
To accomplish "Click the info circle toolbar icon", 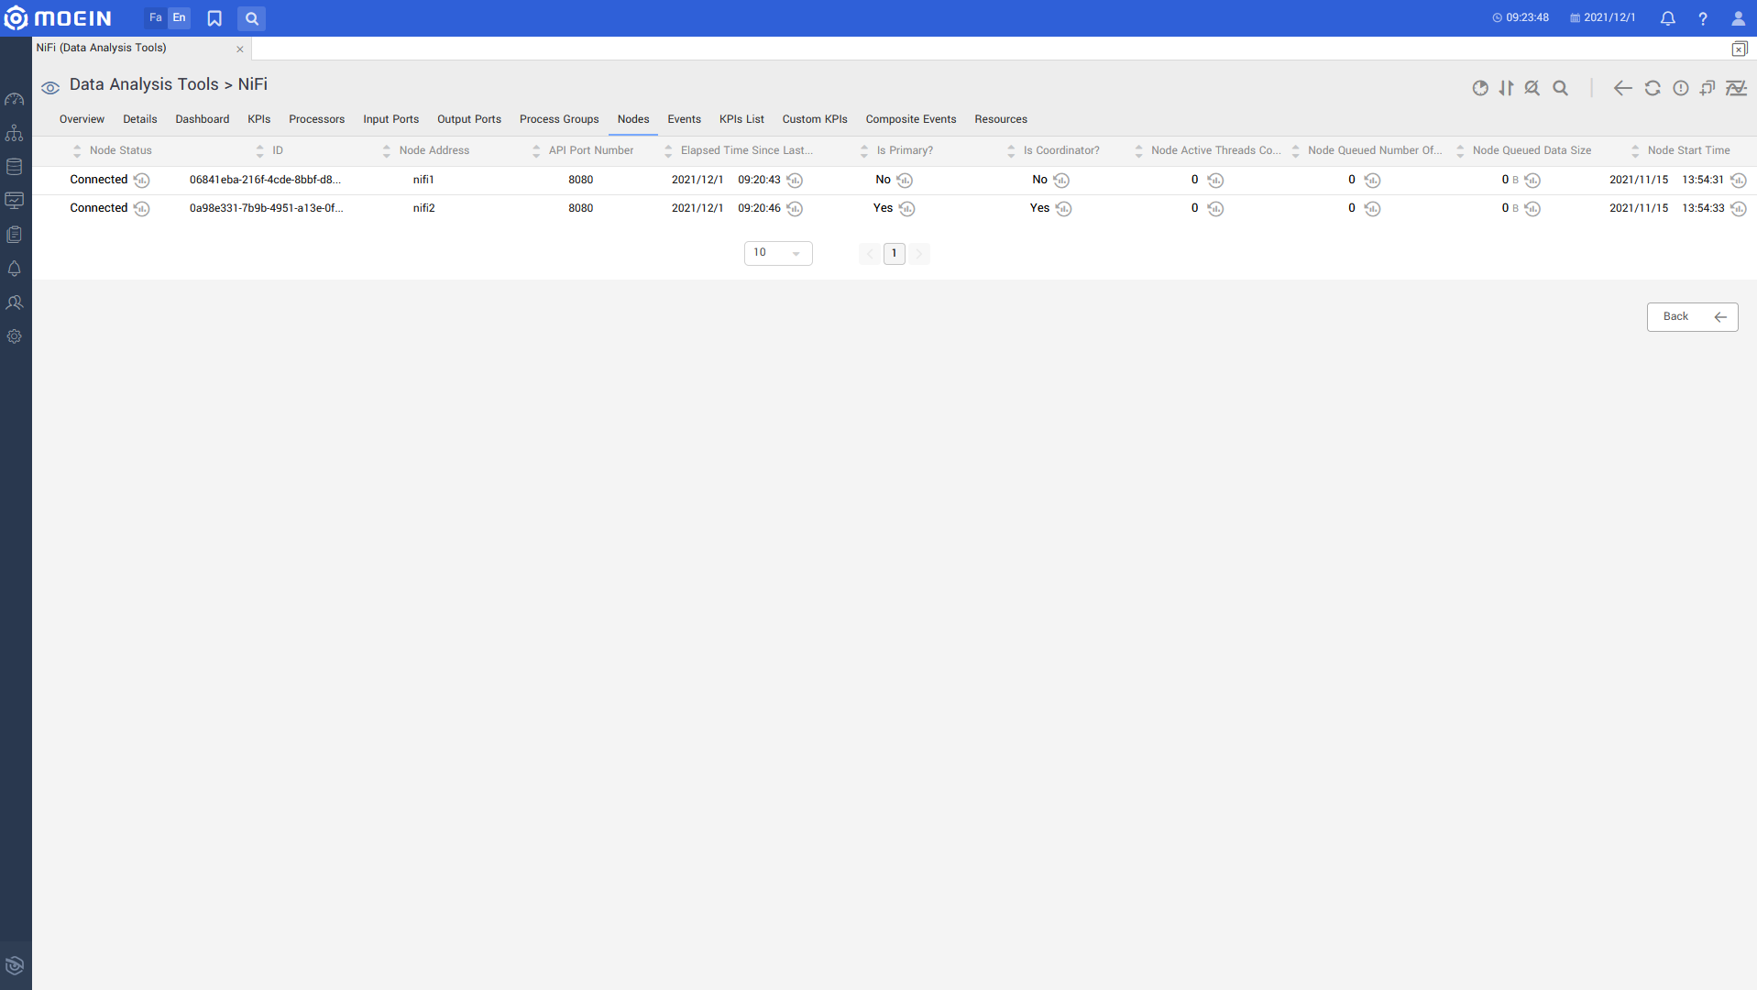I will (1680, 88).
